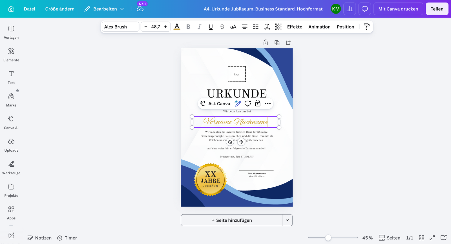Image resolution: width=451 pixels, height=244 pixels.
Task: Open the Werkzeuge sidebar panel
Action: 11,168
